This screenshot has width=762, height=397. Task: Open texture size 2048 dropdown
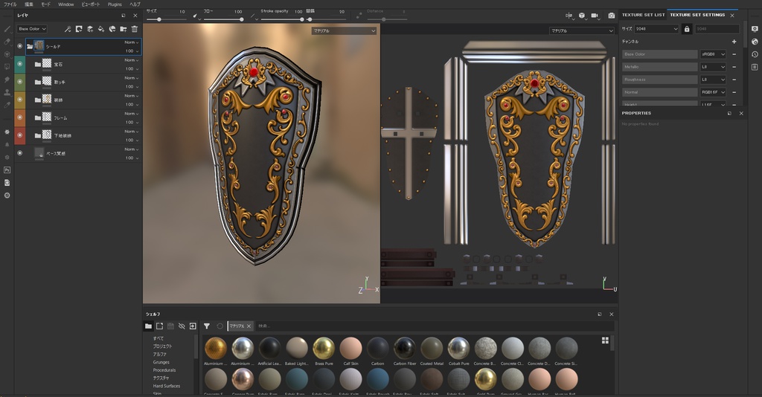pos(656,29)
